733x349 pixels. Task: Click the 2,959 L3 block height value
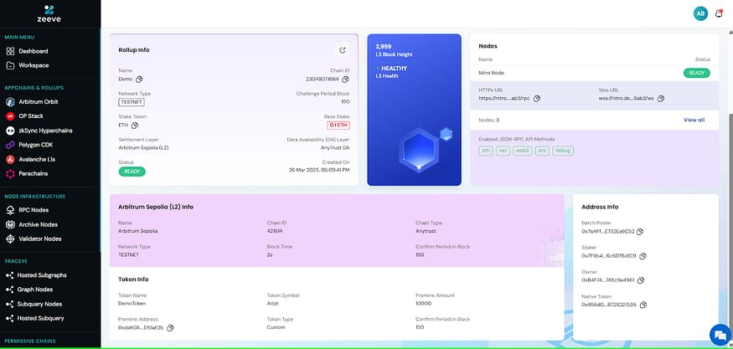pos(384,47)
